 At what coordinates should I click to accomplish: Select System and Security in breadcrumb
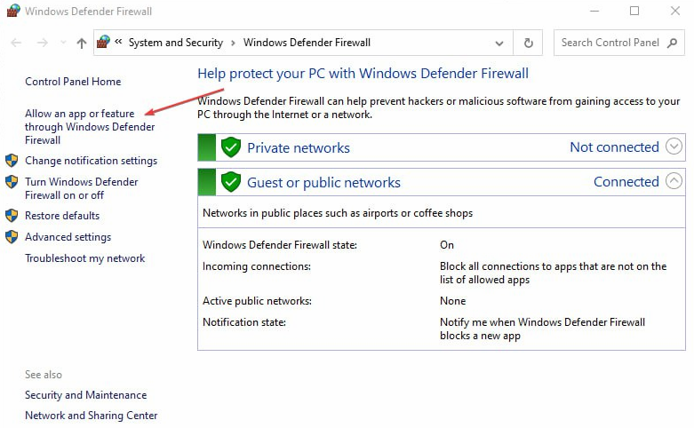[176, 43]
